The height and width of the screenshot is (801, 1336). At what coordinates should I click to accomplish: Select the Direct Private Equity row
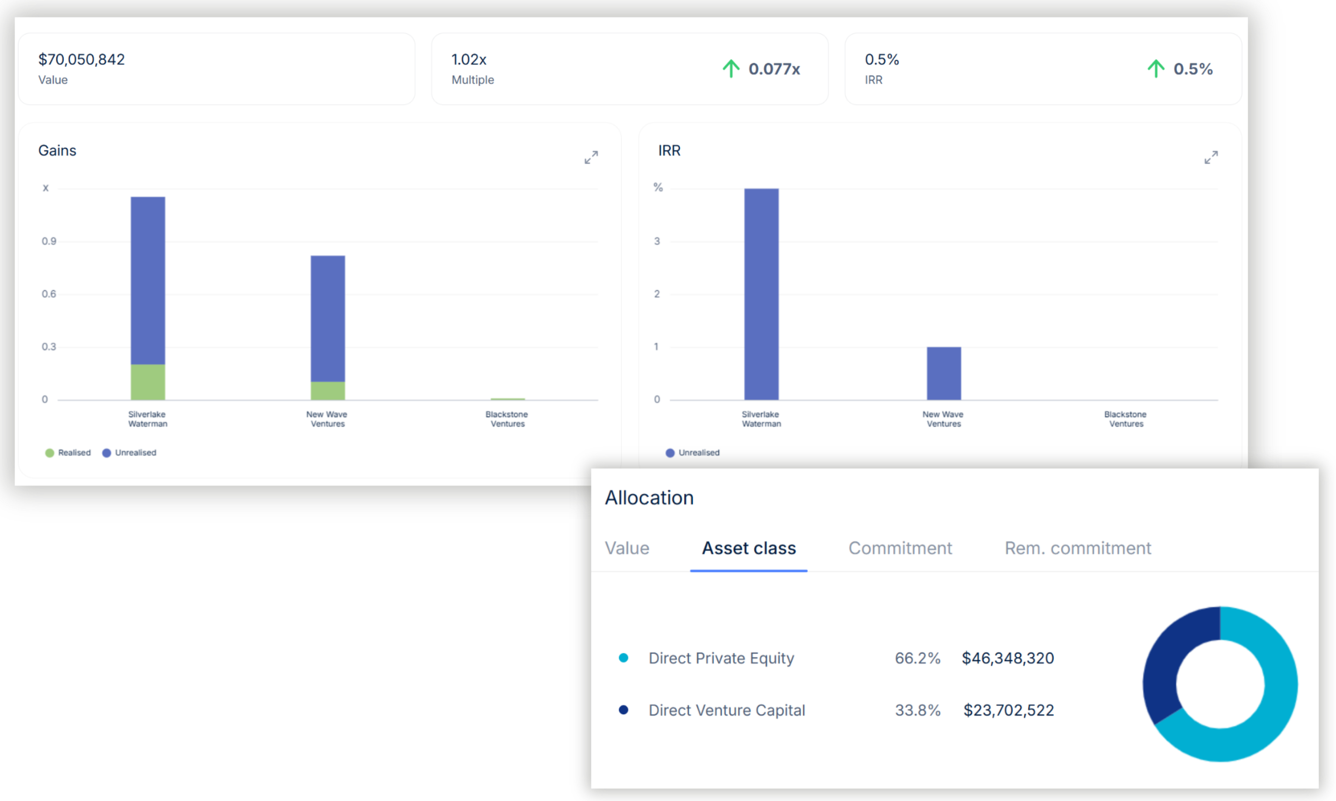click(721, 658)
